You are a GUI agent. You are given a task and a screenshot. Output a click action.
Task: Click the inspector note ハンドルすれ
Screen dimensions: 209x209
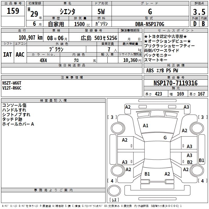[x=14, y=110]
